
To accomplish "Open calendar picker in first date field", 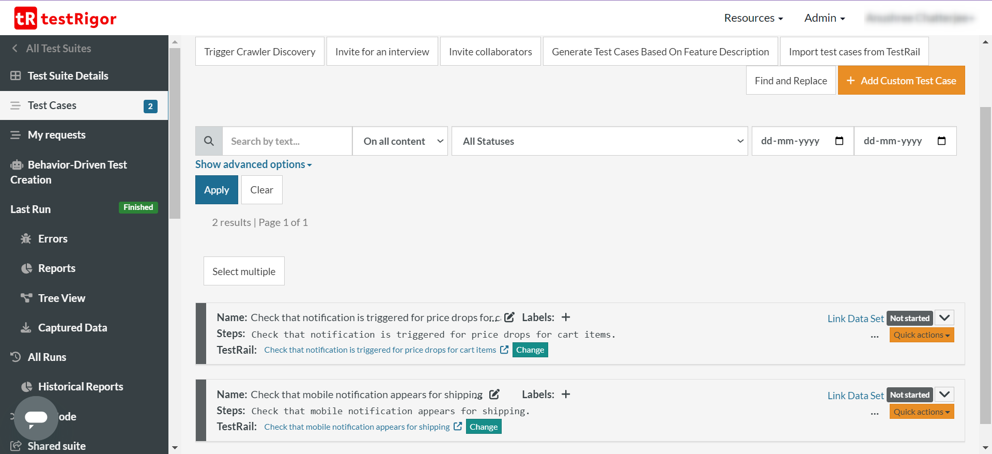I will 839,141.
